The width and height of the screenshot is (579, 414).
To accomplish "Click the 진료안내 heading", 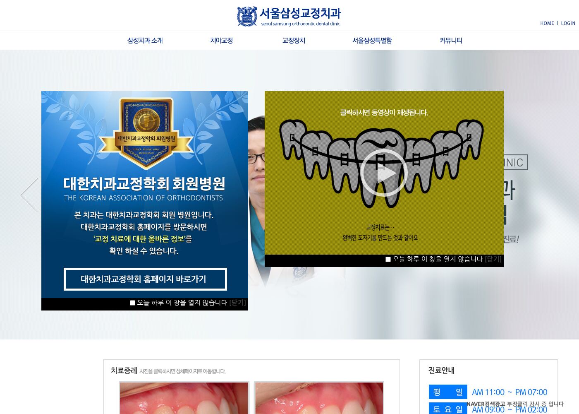I will (441, 371).
